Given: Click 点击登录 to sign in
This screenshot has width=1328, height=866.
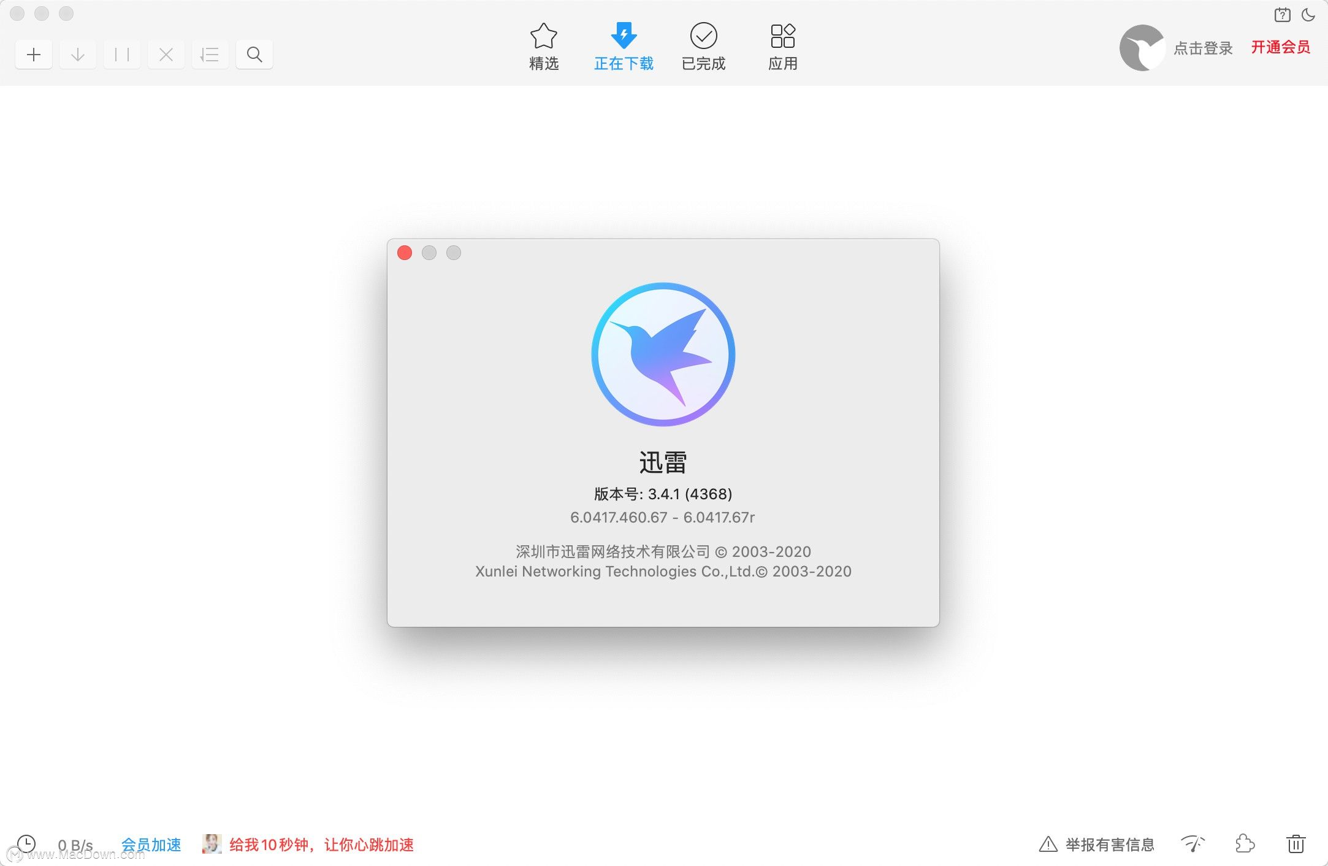Looking at the screenshot, I should point(1203,48).
